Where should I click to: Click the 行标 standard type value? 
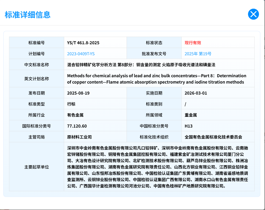click(x=71, y=104)
